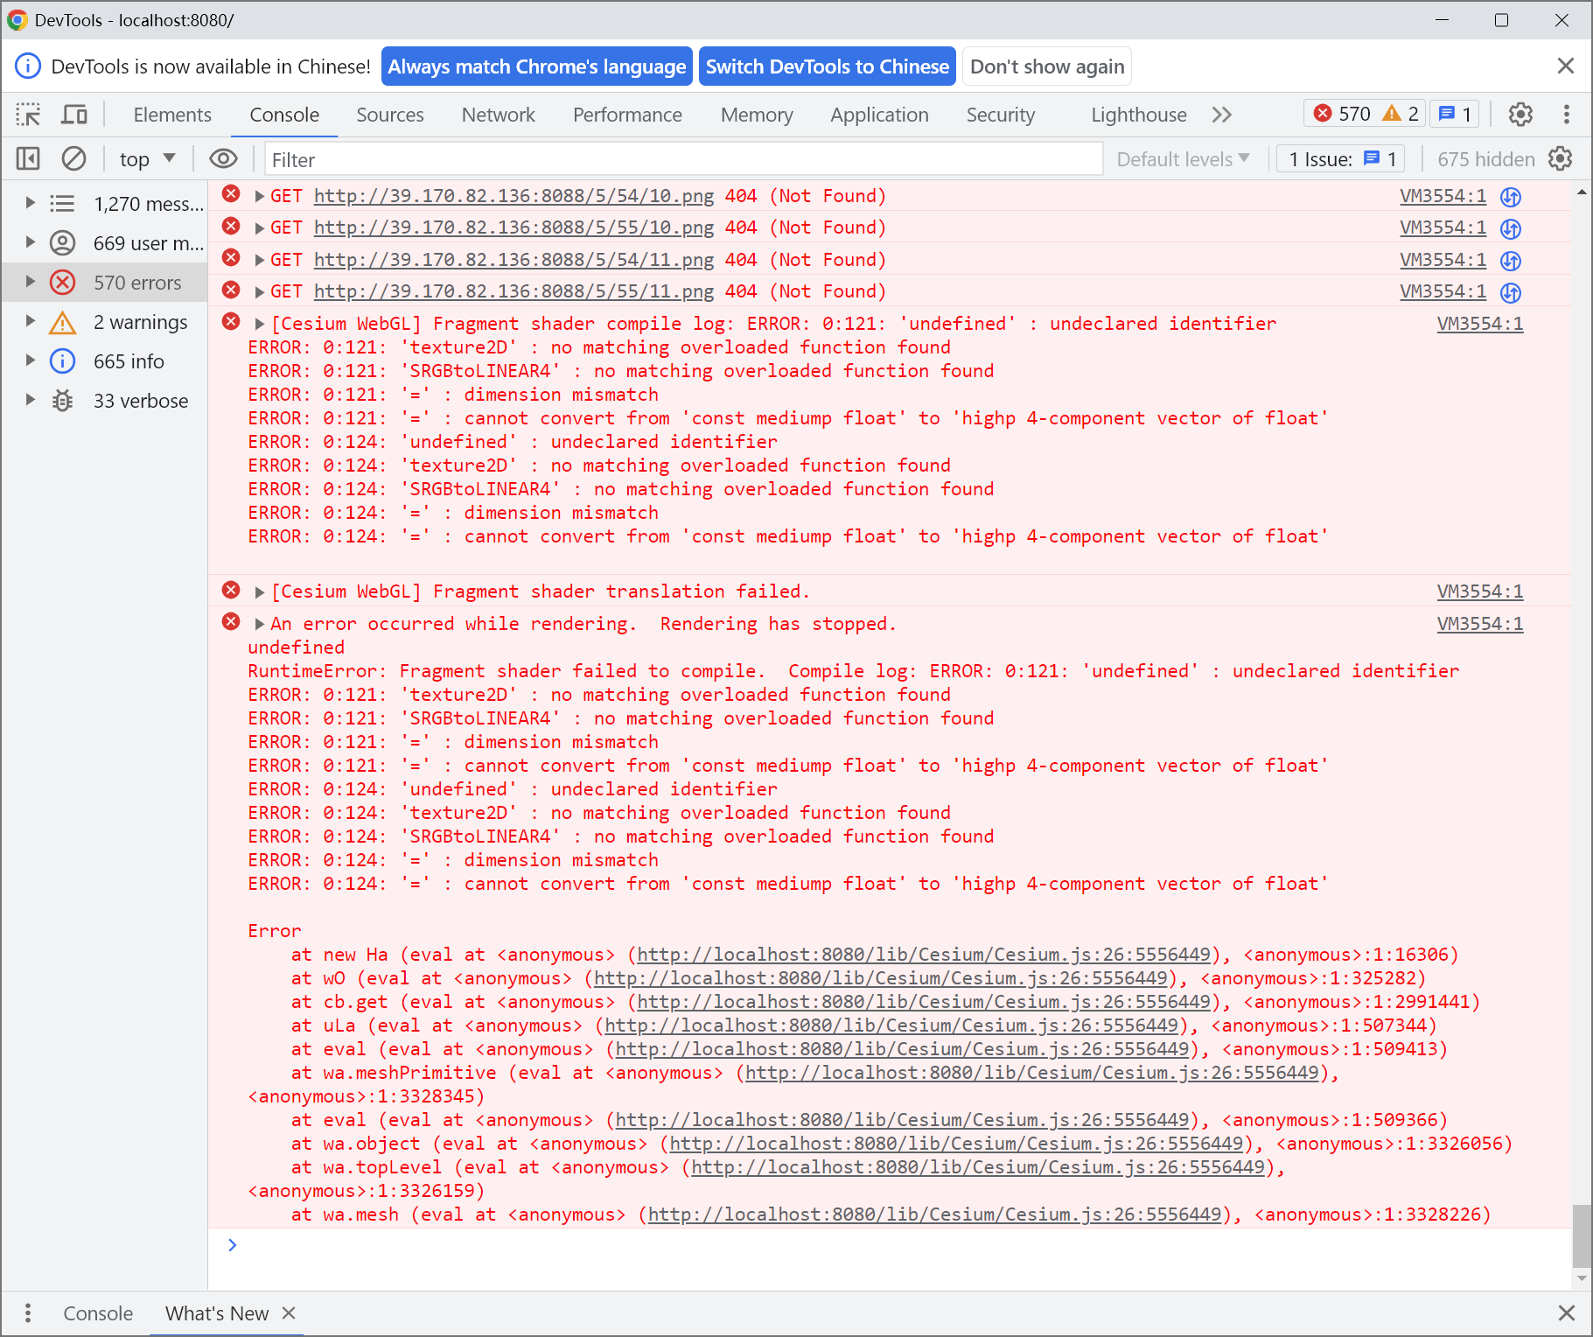Viewport: 1593px width, 1337px height.
Task: Open the 5/54/10.png URL link
Action: tap(514, 196)
